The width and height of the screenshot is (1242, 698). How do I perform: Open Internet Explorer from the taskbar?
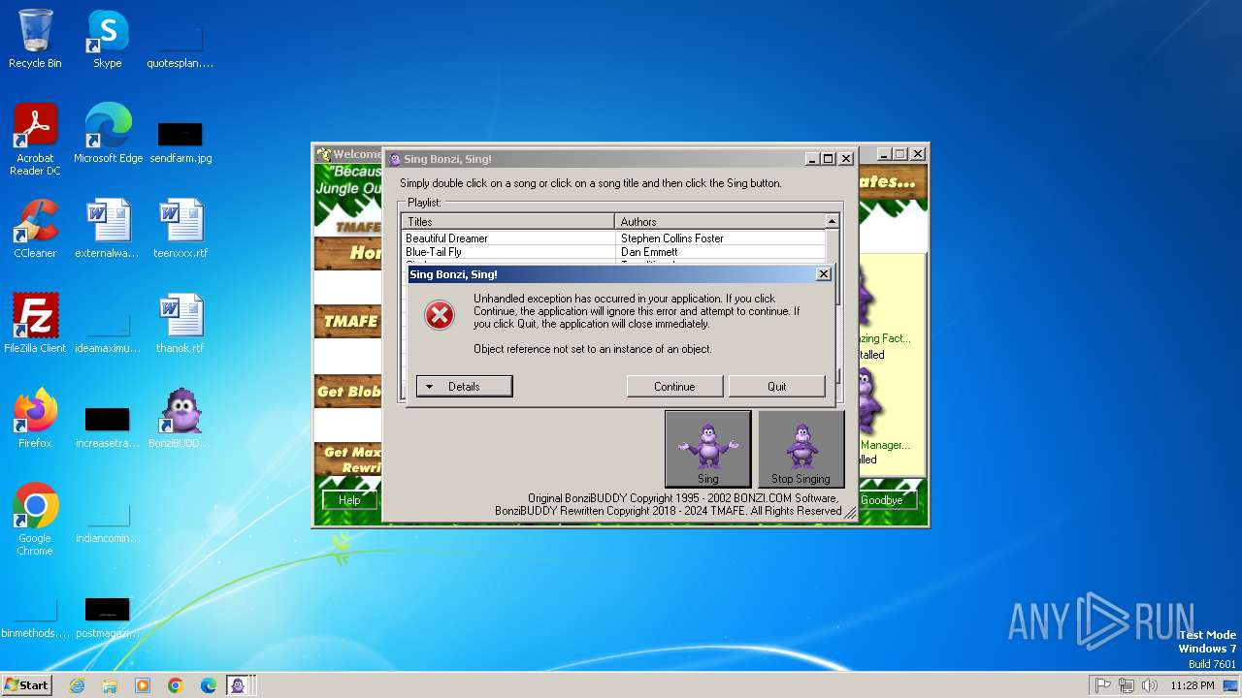(77, 685)
